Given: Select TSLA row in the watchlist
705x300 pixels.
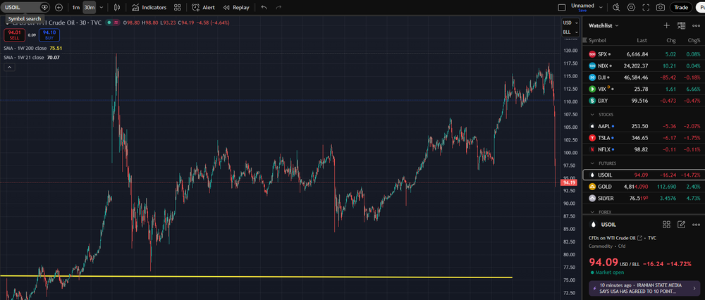Looking at the screenshot, I should click(x=644, y=138).
